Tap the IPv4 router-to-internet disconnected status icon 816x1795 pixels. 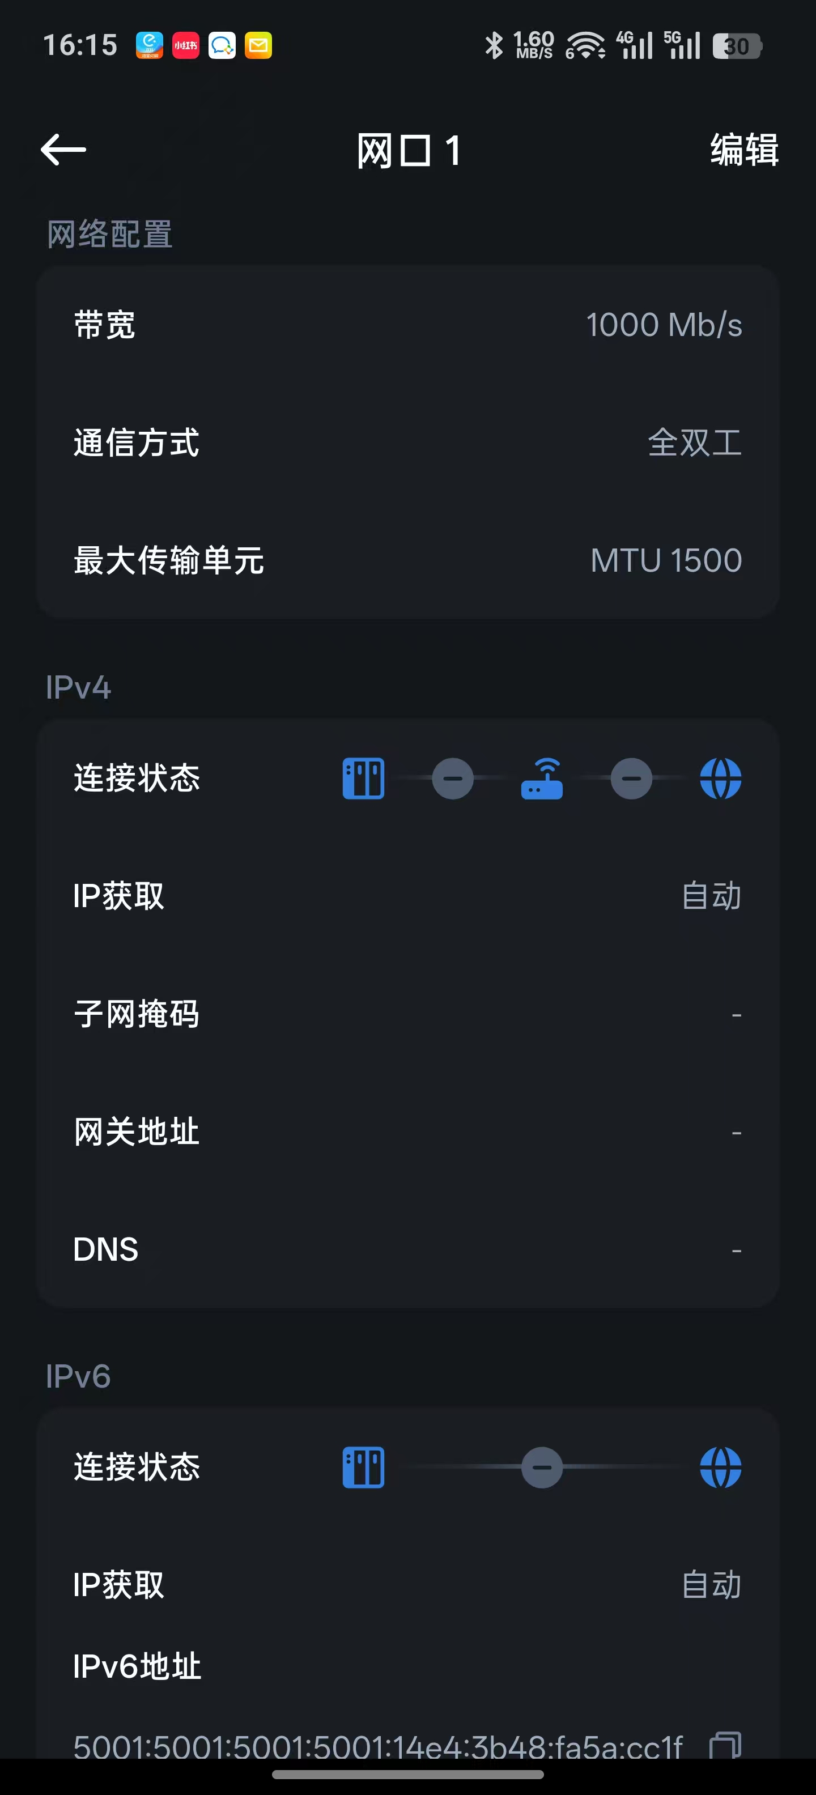[631, 779]
